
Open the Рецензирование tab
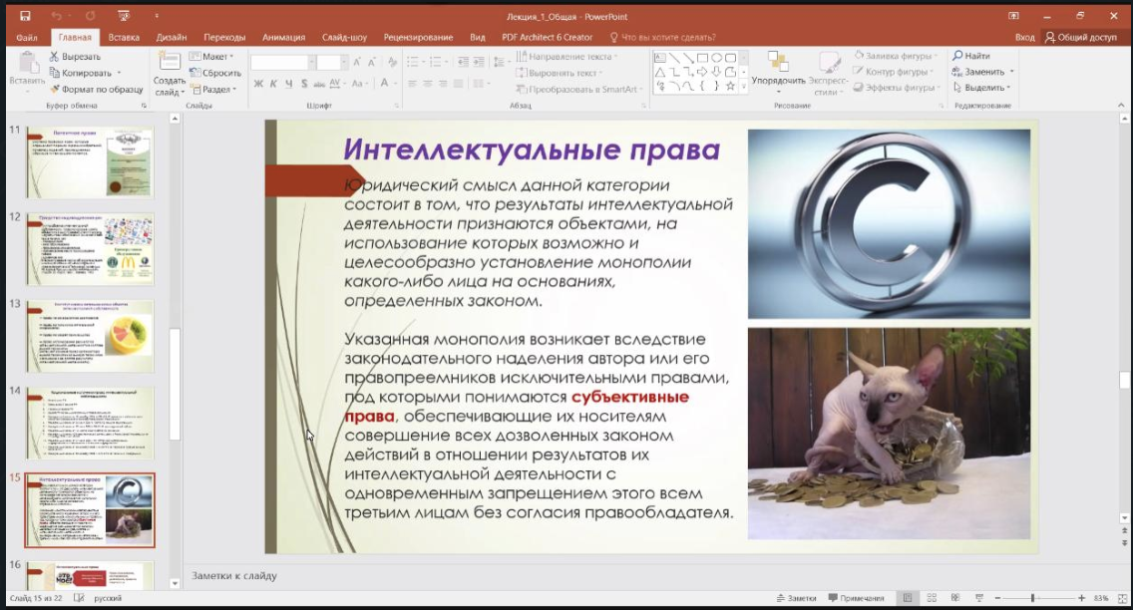(x=418, y=37)
